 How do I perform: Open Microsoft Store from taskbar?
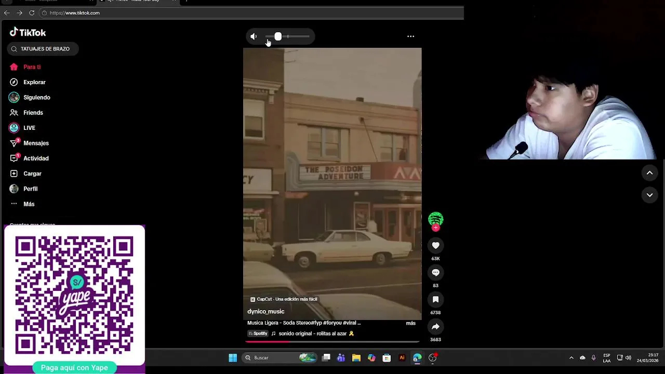[x=387, y=358]
